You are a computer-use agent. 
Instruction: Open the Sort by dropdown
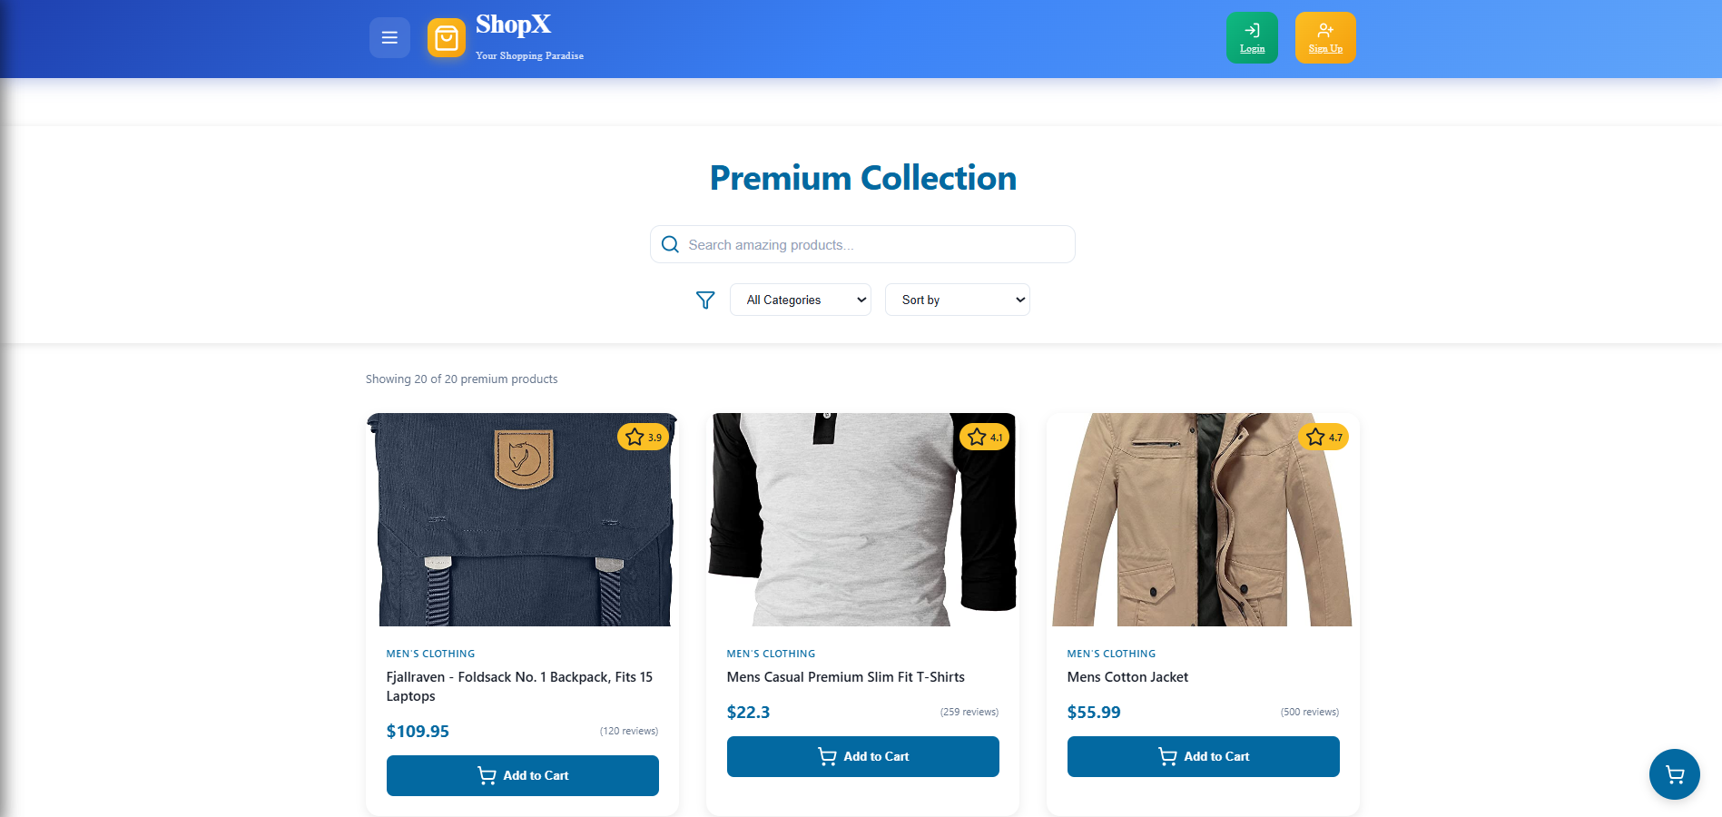957,300
